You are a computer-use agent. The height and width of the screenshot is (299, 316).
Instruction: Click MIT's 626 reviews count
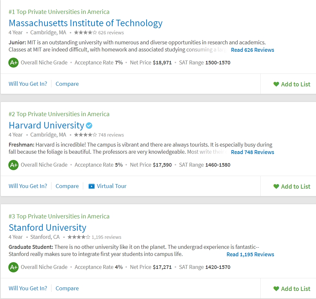coord(111,33)
